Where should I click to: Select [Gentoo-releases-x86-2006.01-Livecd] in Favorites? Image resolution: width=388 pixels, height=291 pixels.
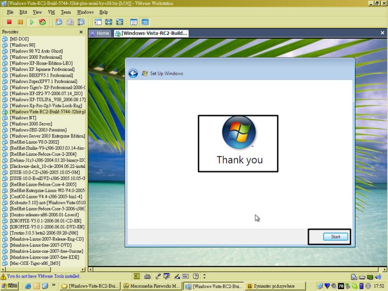pyautogui.click(x=44, y=214)
